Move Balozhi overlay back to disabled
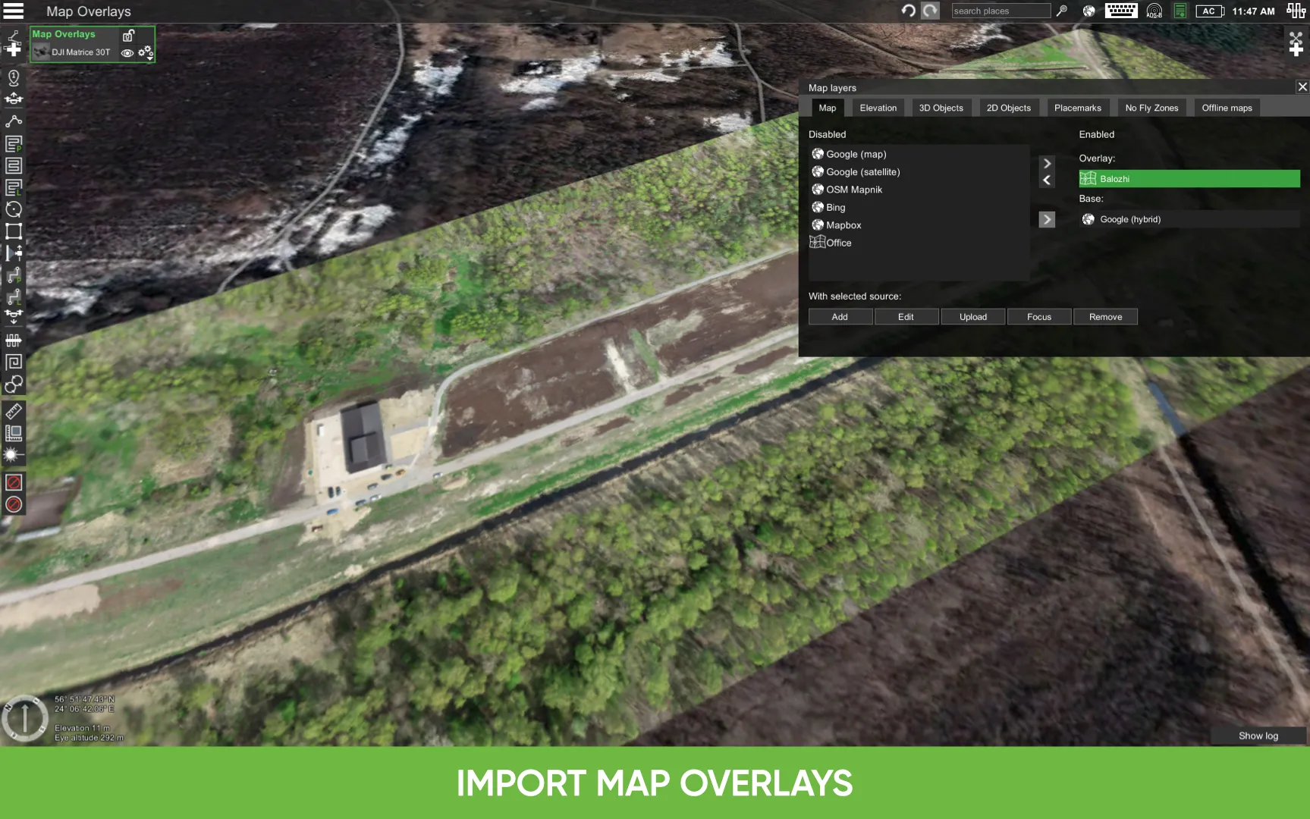Image resolution: width=1310 pixels, height=819 pixels. [x=1047, y=180]
